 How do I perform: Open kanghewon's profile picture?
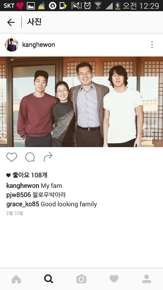click(x=12, y=45)
